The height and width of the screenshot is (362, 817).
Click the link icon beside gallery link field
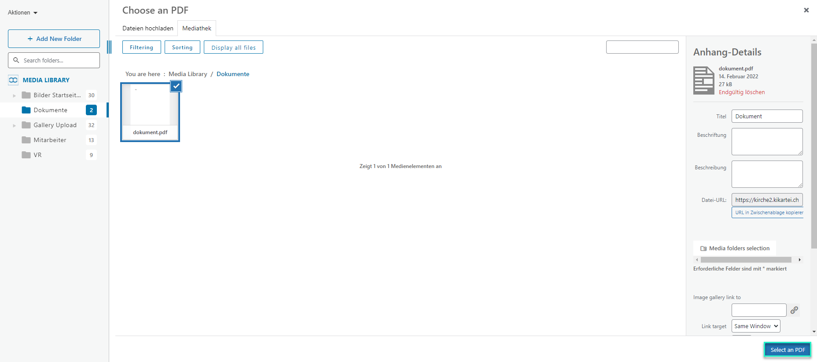click(794, 310)
